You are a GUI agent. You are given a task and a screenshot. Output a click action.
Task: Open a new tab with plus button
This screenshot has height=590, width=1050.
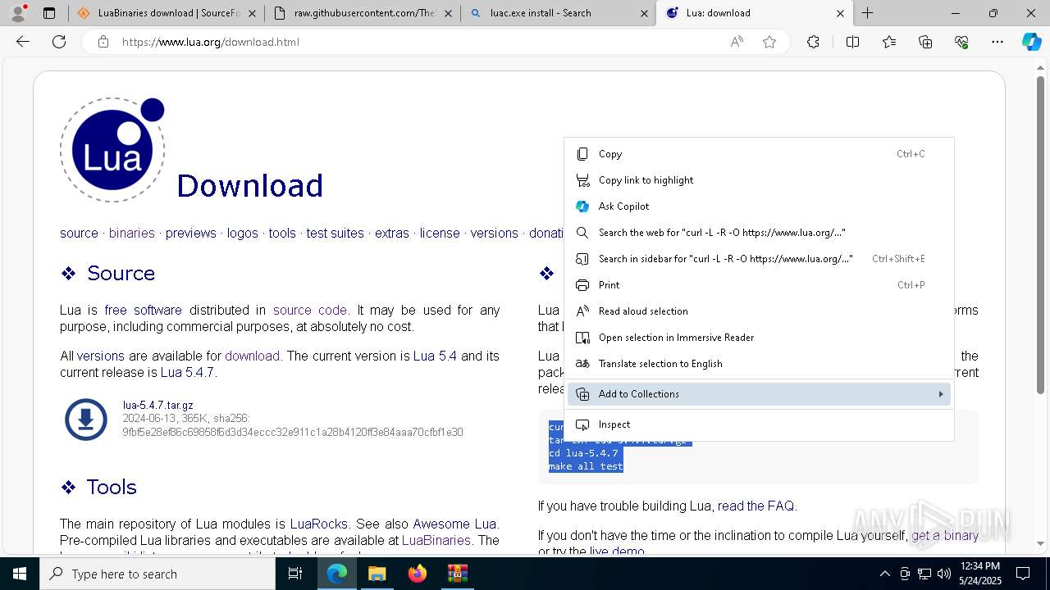point(867,13)
